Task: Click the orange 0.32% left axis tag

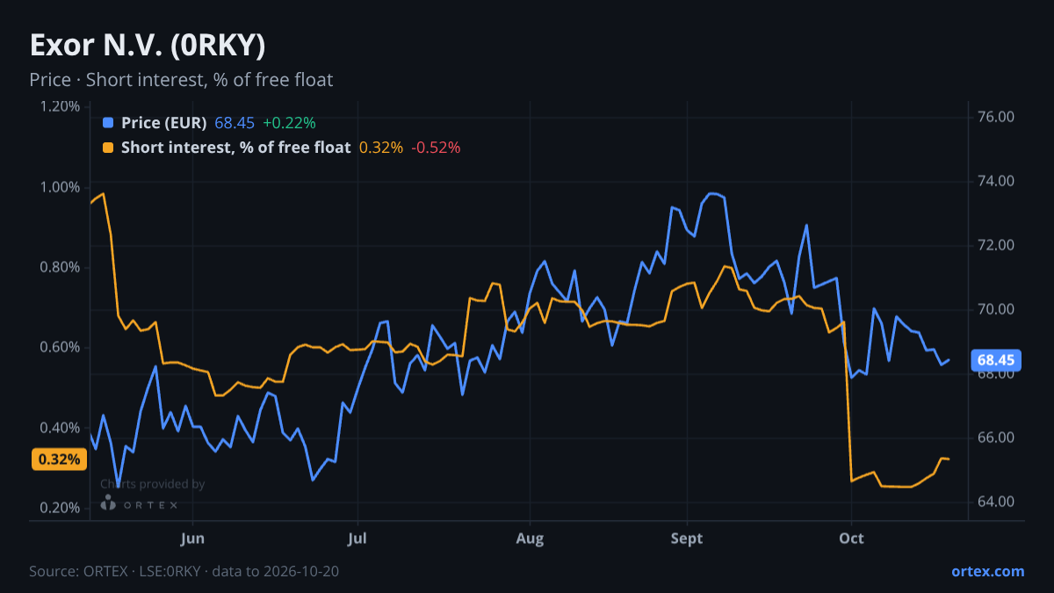Action: point(60,459)
